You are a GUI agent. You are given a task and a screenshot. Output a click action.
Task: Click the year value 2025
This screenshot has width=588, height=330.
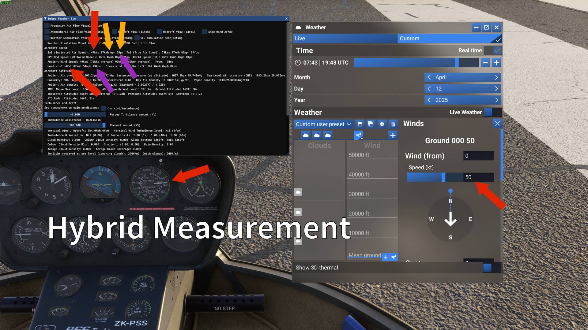pos(442,100)
